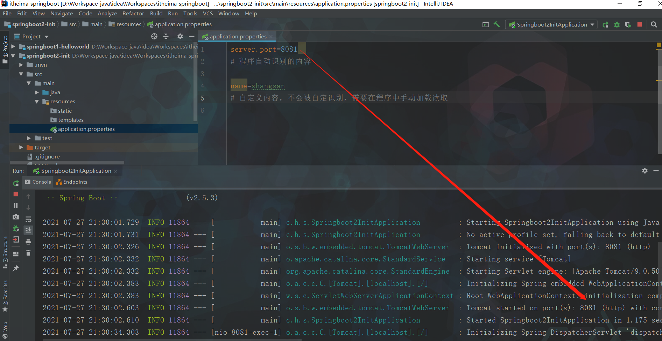Viewport: 662px width, 341px height.
Task: Run with Coverage from the top toolbar
Action: pos(628,24)
